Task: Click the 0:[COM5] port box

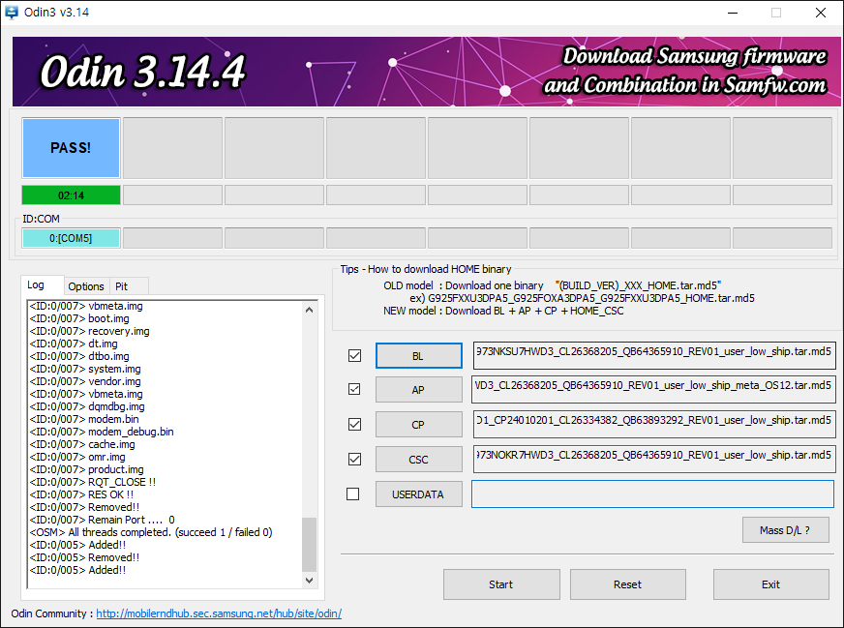Action: 71,238
